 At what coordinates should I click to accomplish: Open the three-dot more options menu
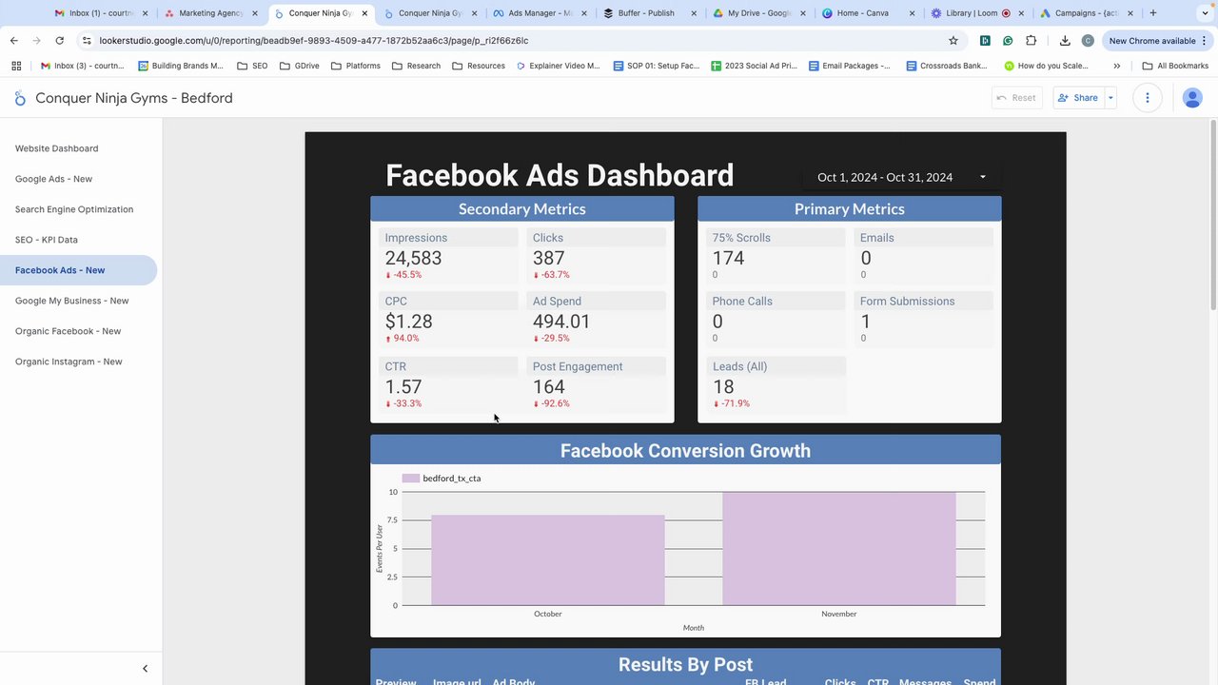[x=1148, y=98]
